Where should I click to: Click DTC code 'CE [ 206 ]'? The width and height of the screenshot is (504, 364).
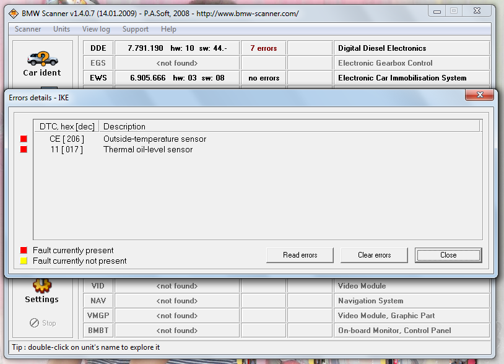click(x=67, y=139)
